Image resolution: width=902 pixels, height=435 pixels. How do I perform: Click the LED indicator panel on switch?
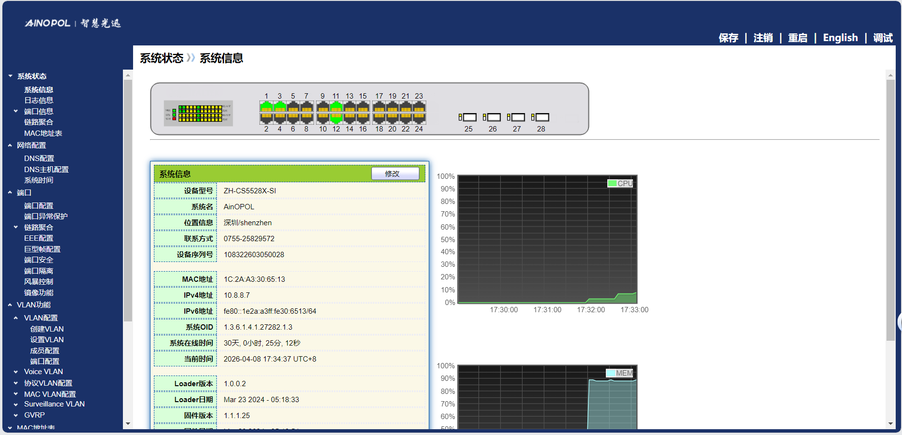[198, 113]
